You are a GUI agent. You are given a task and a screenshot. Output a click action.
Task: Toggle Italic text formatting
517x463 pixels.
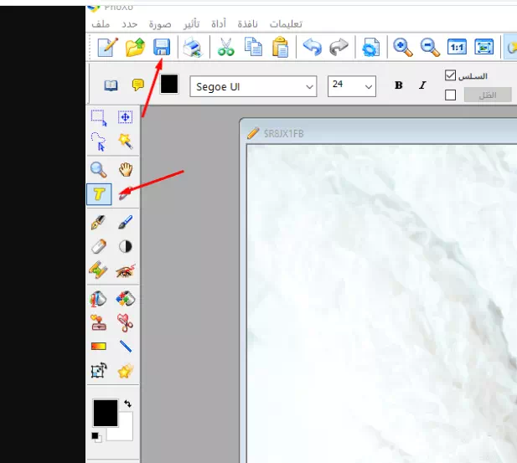click(422, 85)
